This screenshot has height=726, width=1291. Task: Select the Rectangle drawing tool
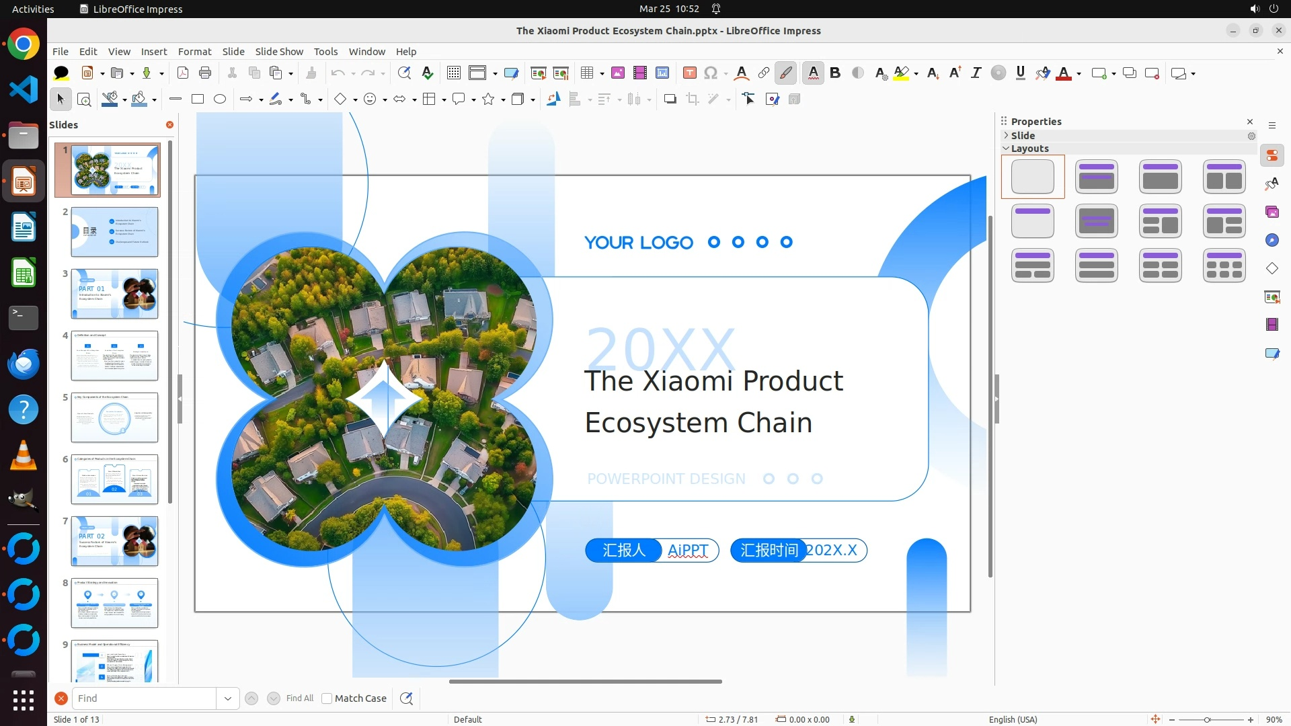point(198,99)
